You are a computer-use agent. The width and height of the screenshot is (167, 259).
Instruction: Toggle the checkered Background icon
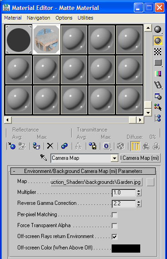pos(158,52)
